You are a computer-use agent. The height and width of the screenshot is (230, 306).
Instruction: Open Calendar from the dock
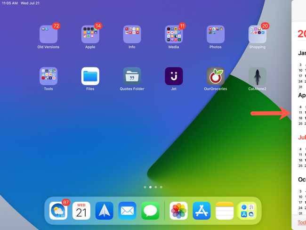[x=81, y=211]
